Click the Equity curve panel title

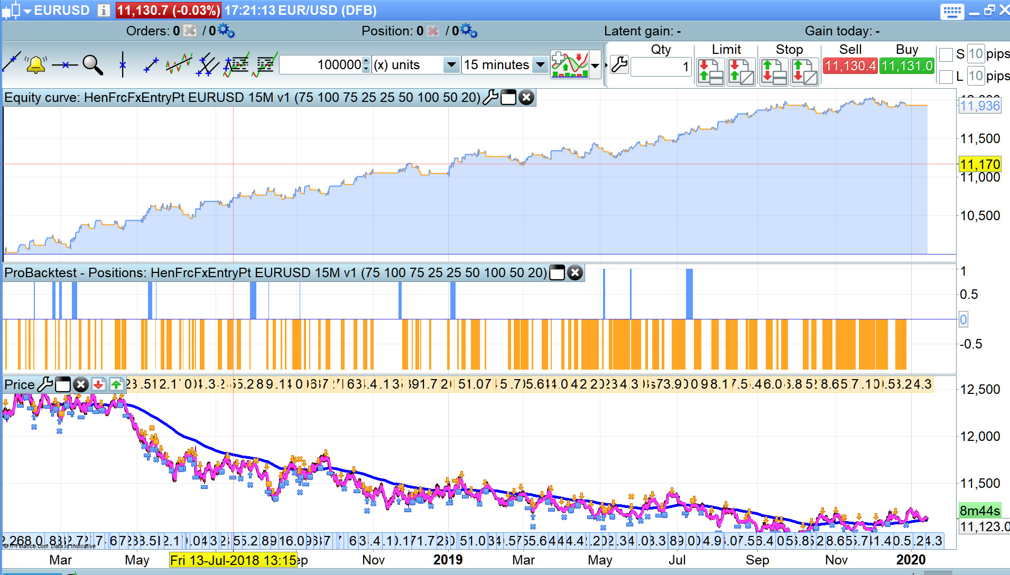[243, 97]
